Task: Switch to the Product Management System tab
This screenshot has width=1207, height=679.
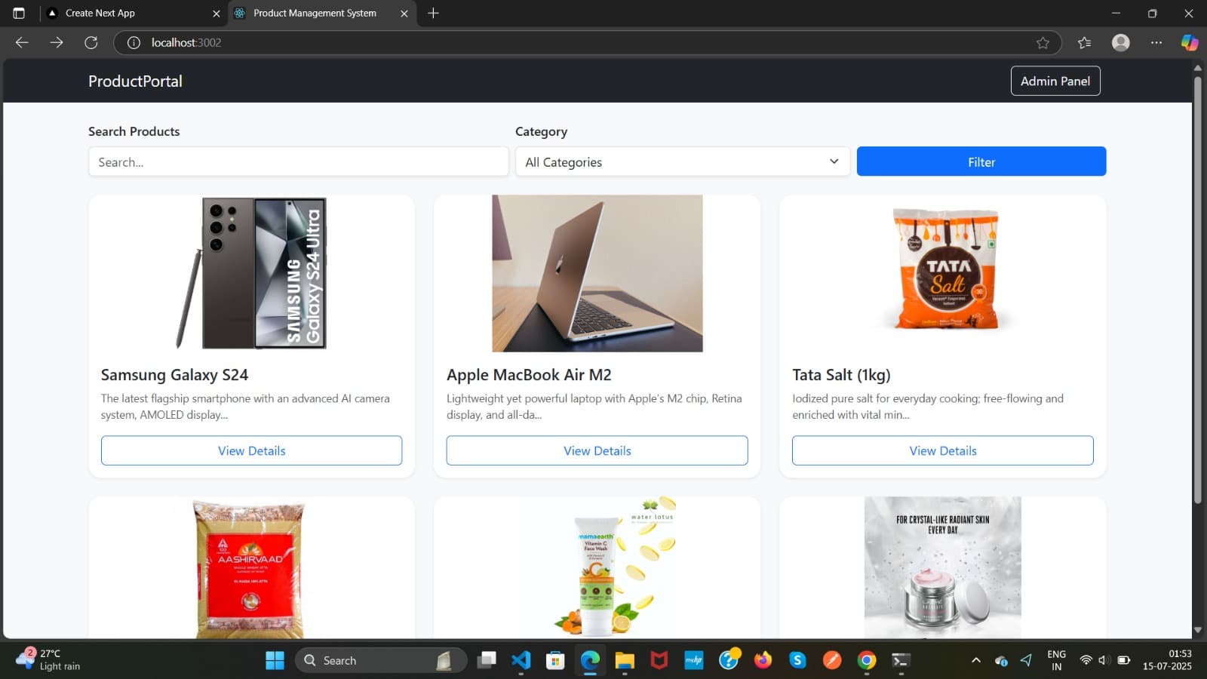Action: 322,13
